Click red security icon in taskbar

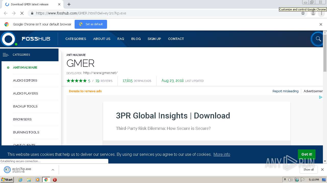(55, 180)
